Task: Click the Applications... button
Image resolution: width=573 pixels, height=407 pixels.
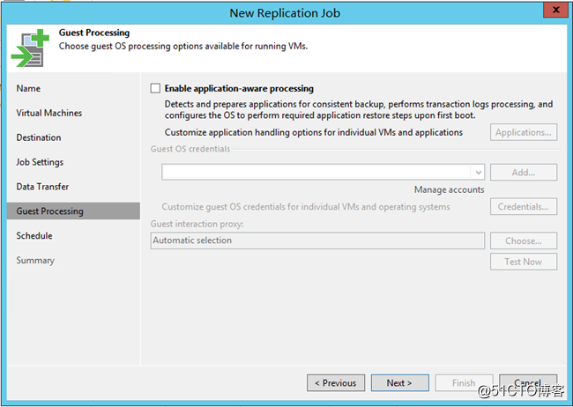Action: (x=524, y=132)
